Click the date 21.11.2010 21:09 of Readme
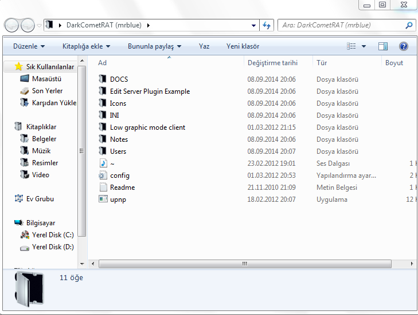The width and height of the screenshot is (418, 315). (x=271, y=187)
